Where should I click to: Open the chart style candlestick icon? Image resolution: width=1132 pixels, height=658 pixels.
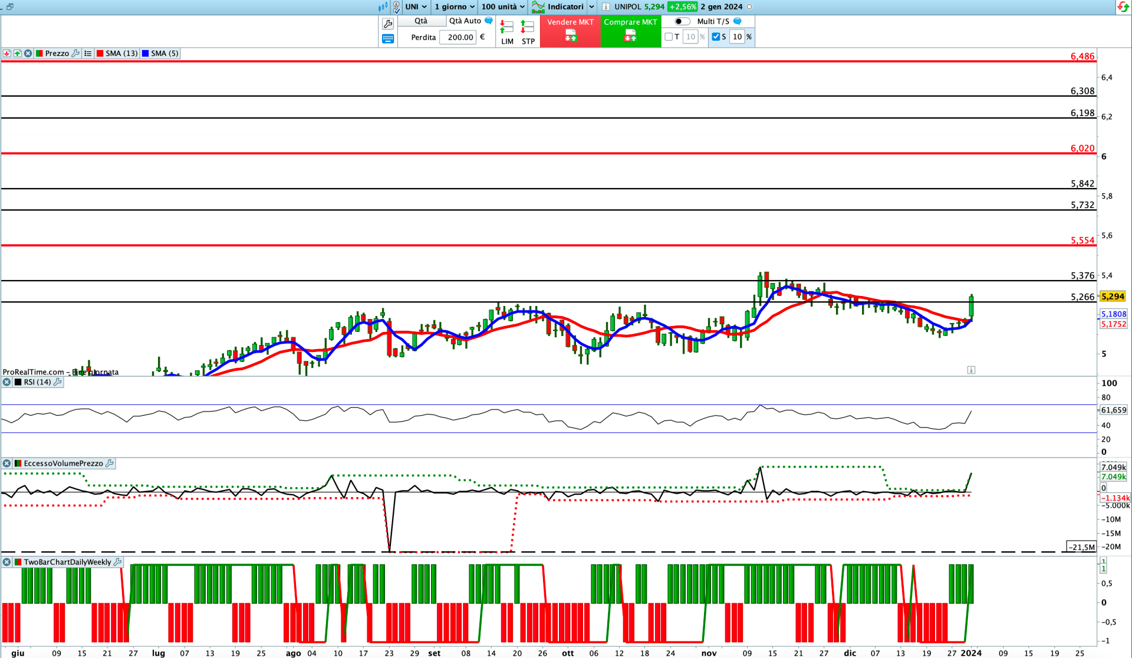coord(383,6)
